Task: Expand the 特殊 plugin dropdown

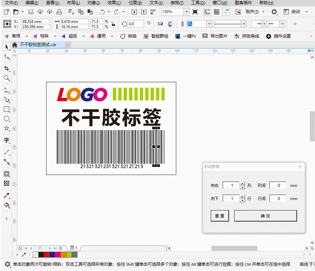Action: [x=55, y=36]
